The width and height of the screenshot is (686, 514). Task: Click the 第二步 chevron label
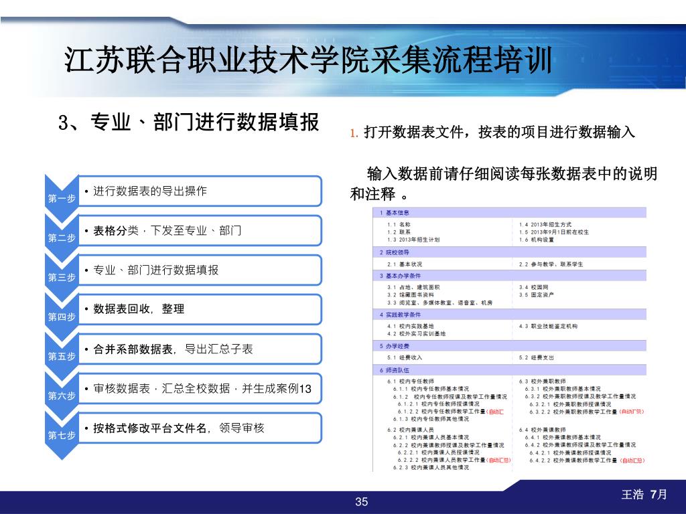click(x=62, y=238)
